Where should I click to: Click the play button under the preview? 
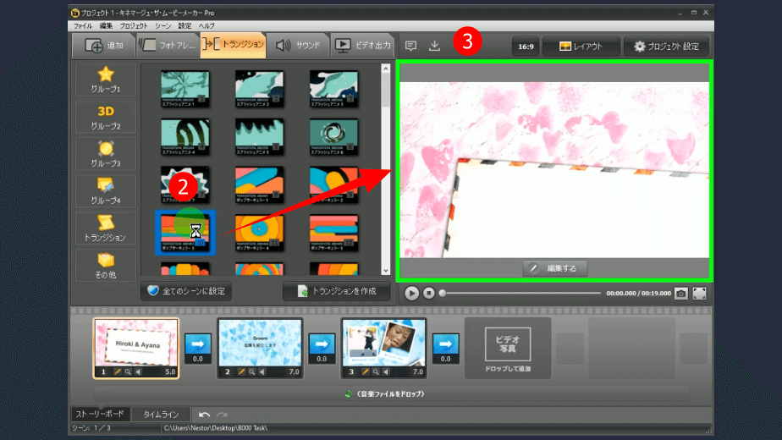411,293
